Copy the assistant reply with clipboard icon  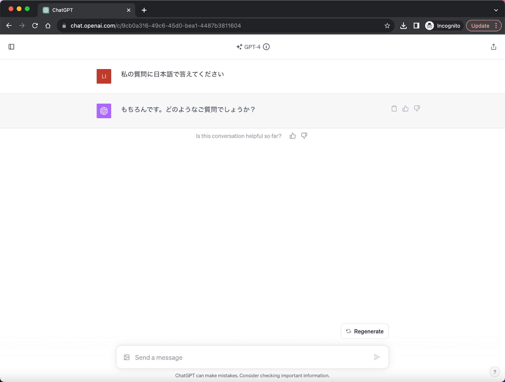[x=394, y=108]
